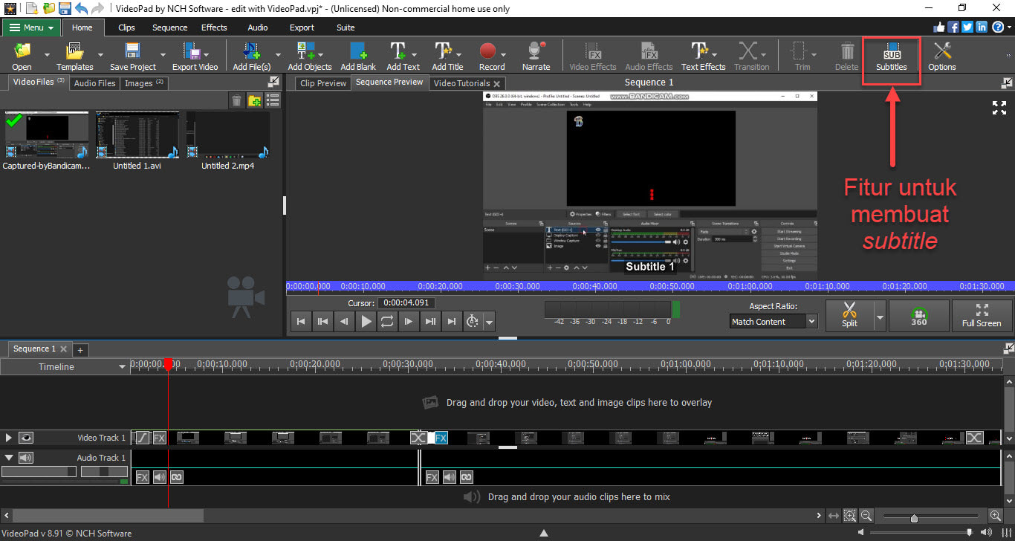This screenshot has height=541, width=1015.
Task: Zoom in timeline with plus magnifier
Action: point(996,516)
